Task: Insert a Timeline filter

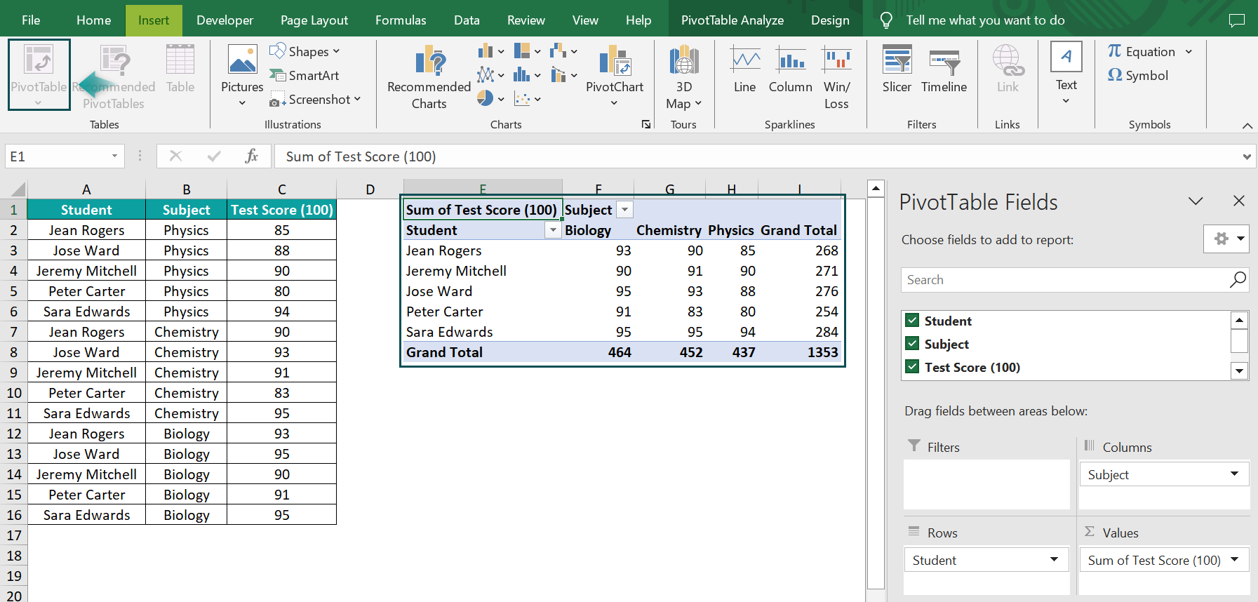Action: 944,69
